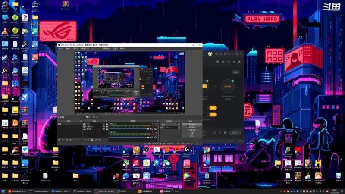Open OBS Studio desktop shortcut
Screen dimensions: 345x194
pyautogui.click(x=146, y=151)
